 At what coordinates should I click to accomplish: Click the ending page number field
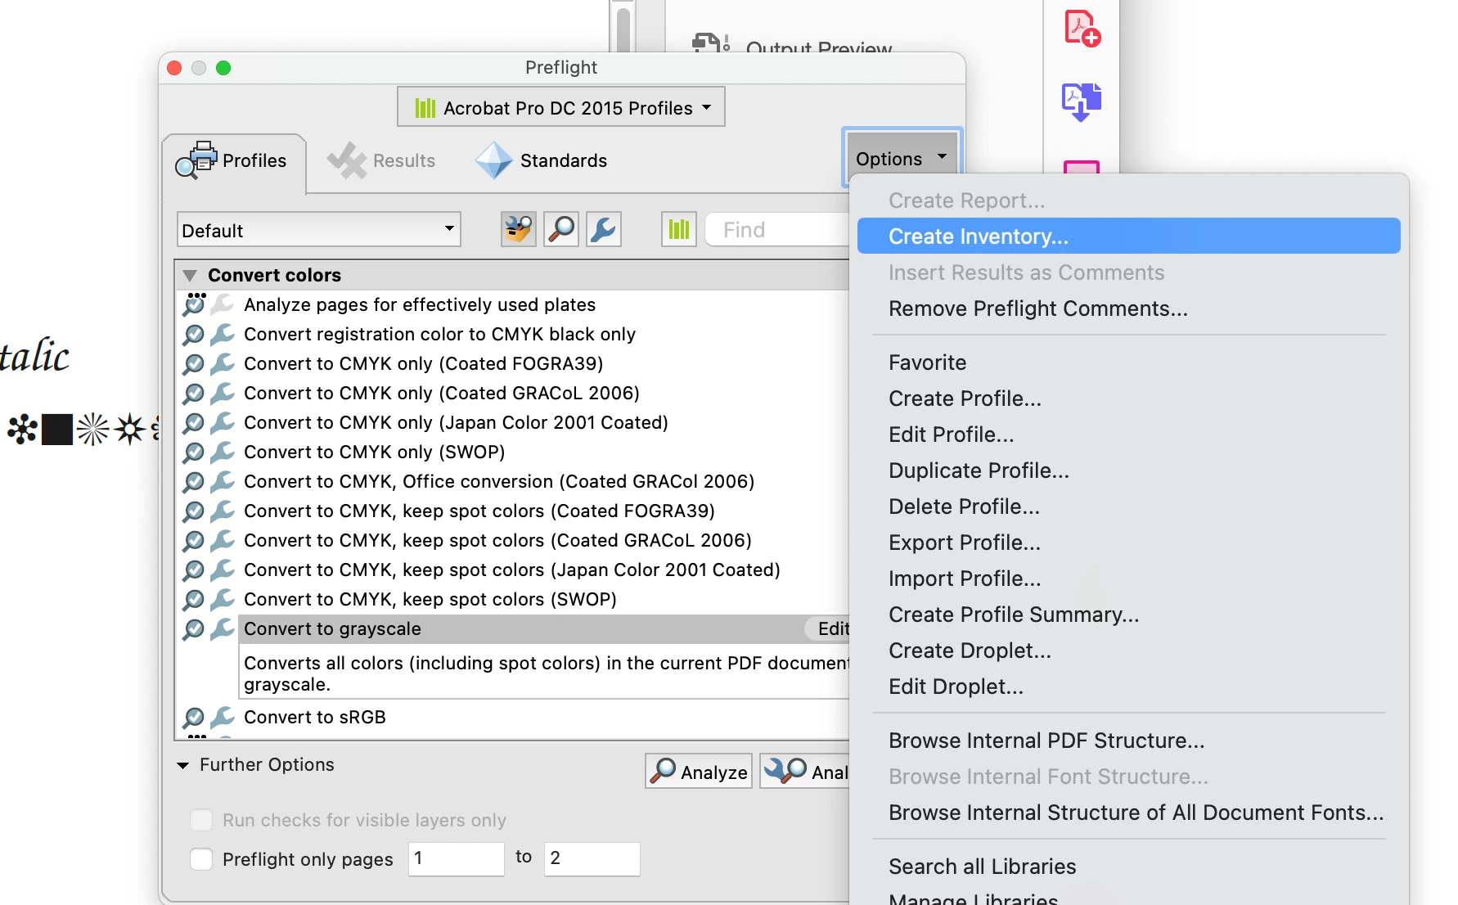[592, 859]
